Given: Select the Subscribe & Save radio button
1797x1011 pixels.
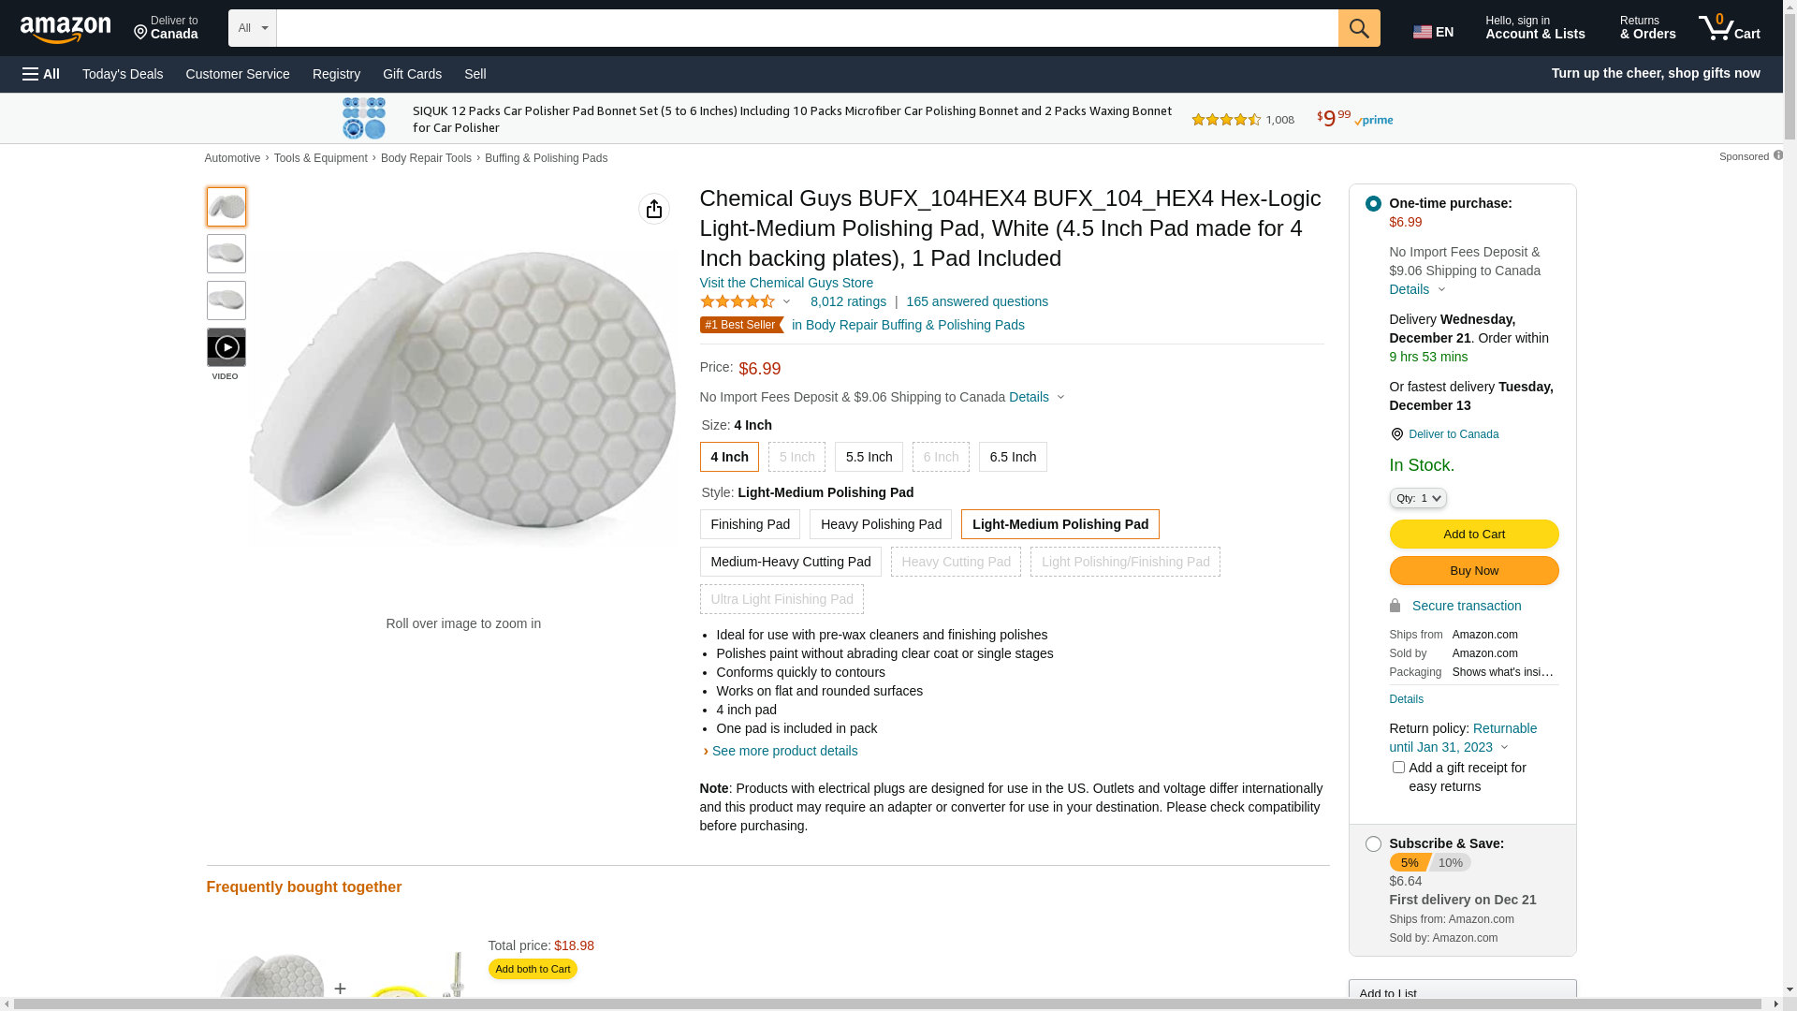Looking at the screenshot, I should [1372, 844].
